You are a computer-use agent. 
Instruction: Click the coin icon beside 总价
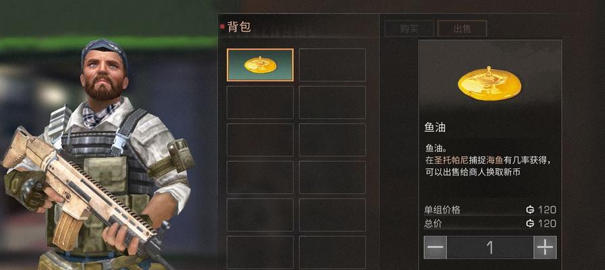tap(530, 223)
